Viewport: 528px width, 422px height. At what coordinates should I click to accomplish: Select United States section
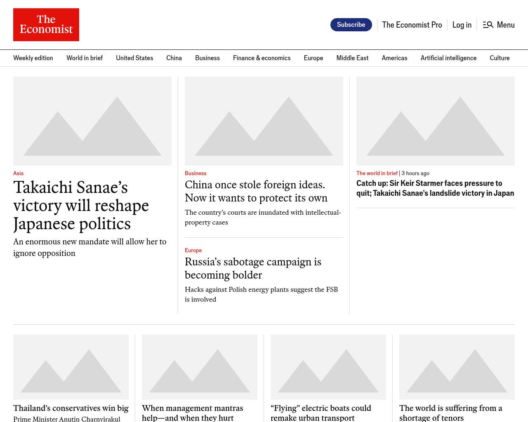134,58
